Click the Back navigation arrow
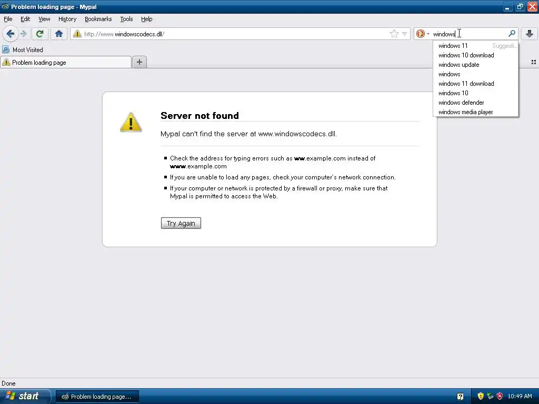The height and width of the screenshot is (404, 539). point(11,34)
